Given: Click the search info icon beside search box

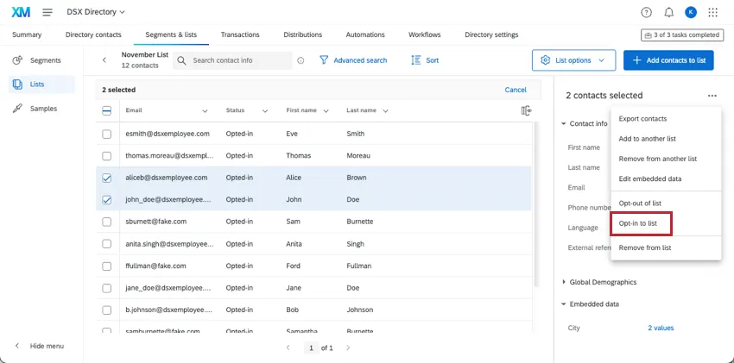Looking at the screenshot, I should coord(301,60).
